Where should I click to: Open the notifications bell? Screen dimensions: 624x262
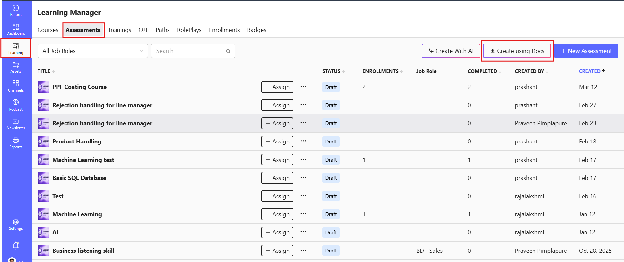(16, 245)
